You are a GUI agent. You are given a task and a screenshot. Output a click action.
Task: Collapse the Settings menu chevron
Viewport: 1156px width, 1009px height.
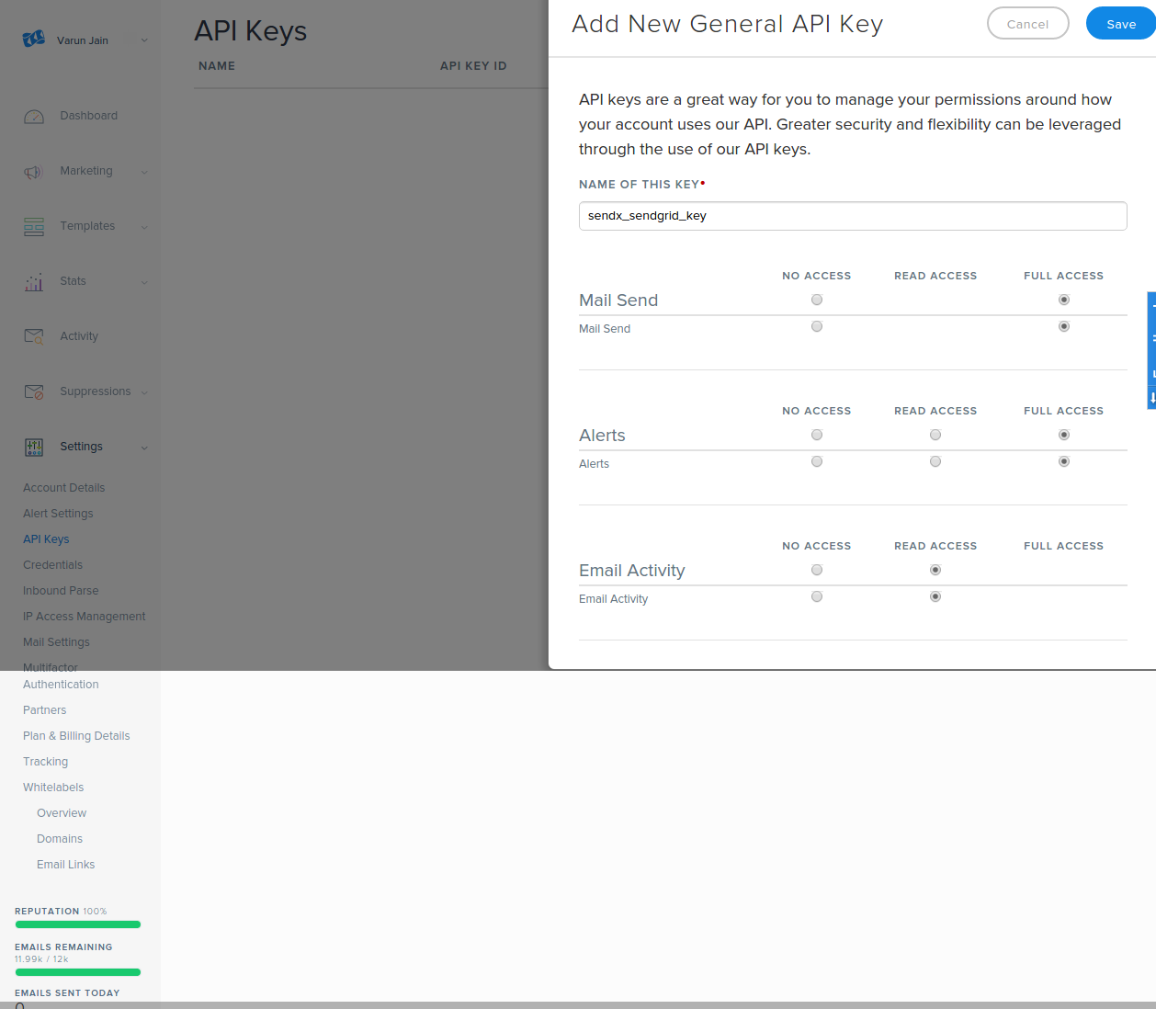pos(144,448)
